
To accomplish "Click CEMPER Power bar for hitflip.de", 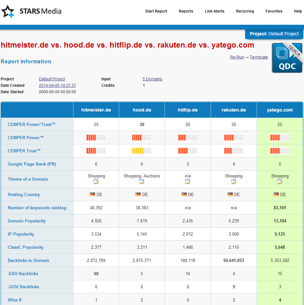I will click(x=188, y=138).
